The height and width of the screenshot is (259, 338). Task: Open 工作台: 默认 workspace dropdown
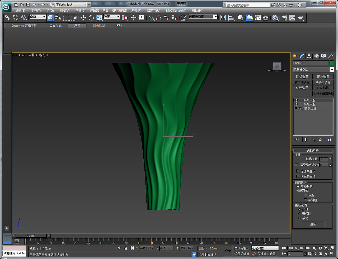(x=71, y=5)
